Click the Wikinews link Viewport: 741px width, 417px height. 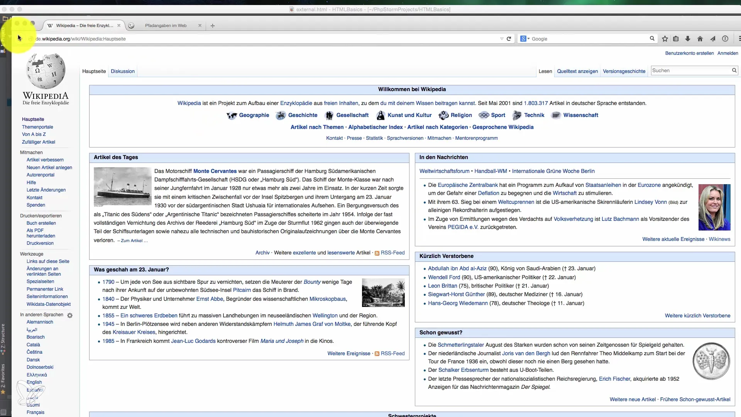pyautogui.click(x=719, y=239)
